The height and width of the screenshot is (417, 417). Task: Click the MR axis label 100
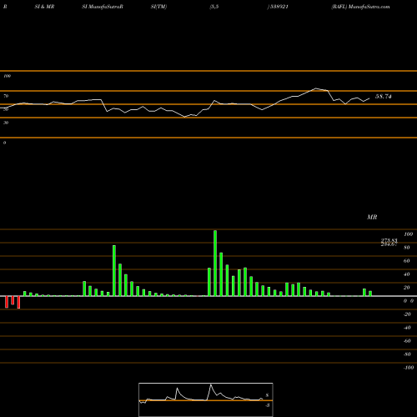click(408, 234)
